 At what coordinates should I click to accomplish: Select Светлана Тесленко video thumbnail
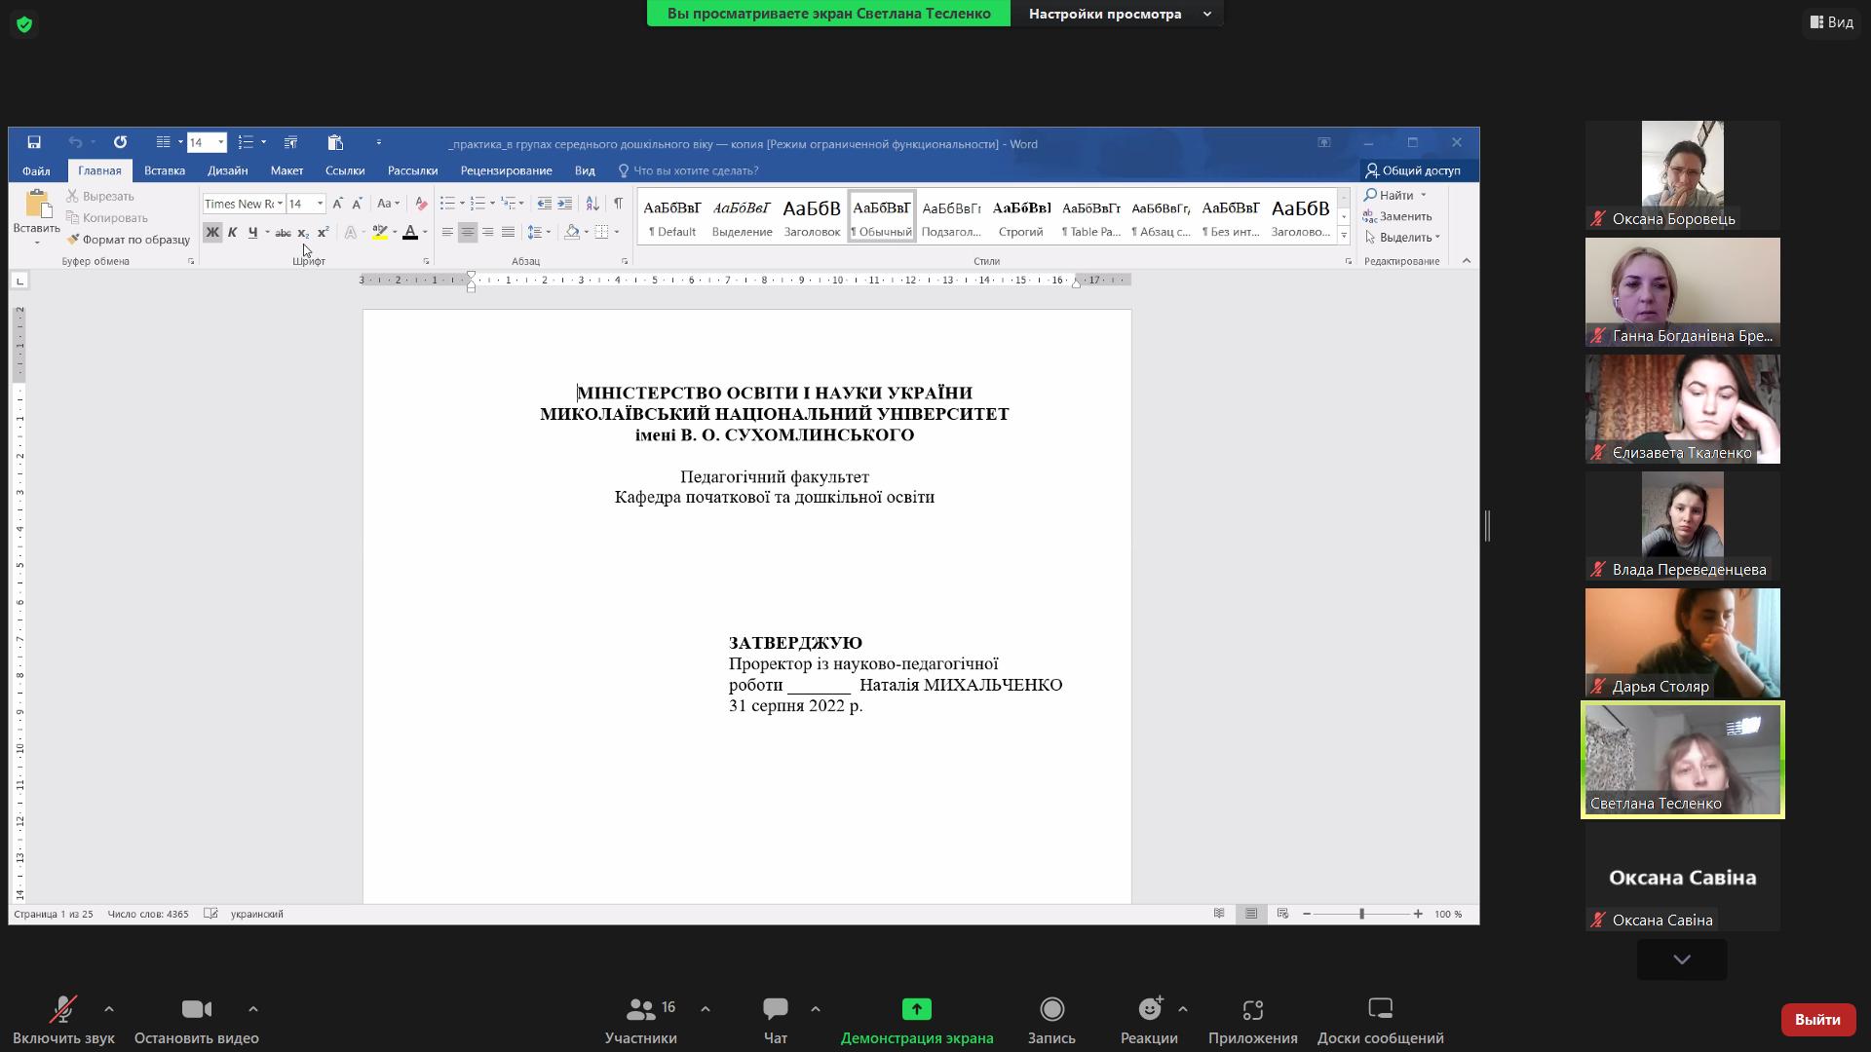tap(1682, 760)
